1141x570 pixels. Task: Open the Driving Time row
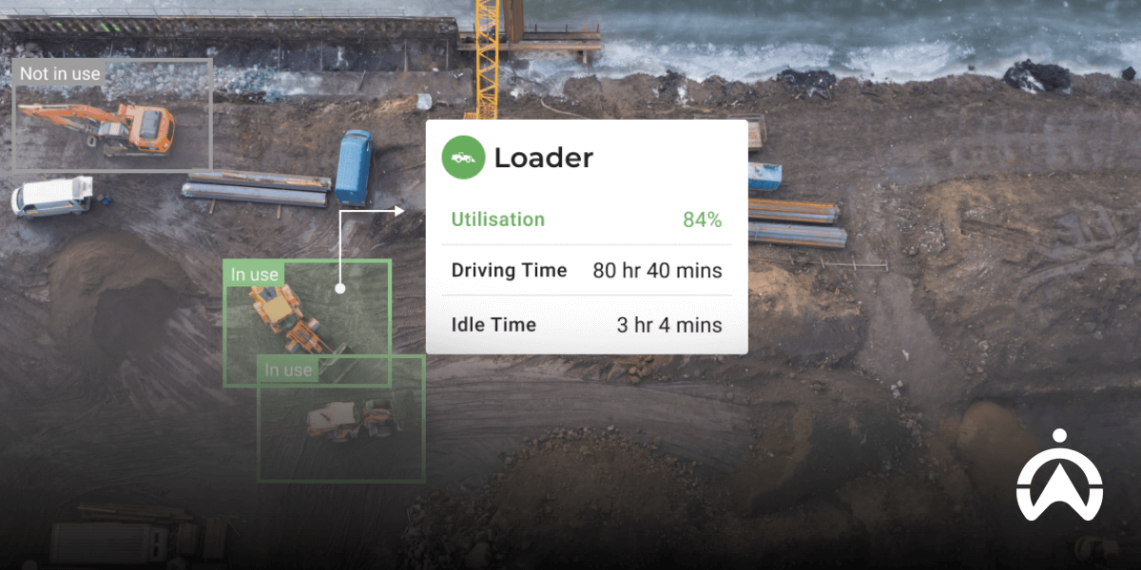[587, 271]
